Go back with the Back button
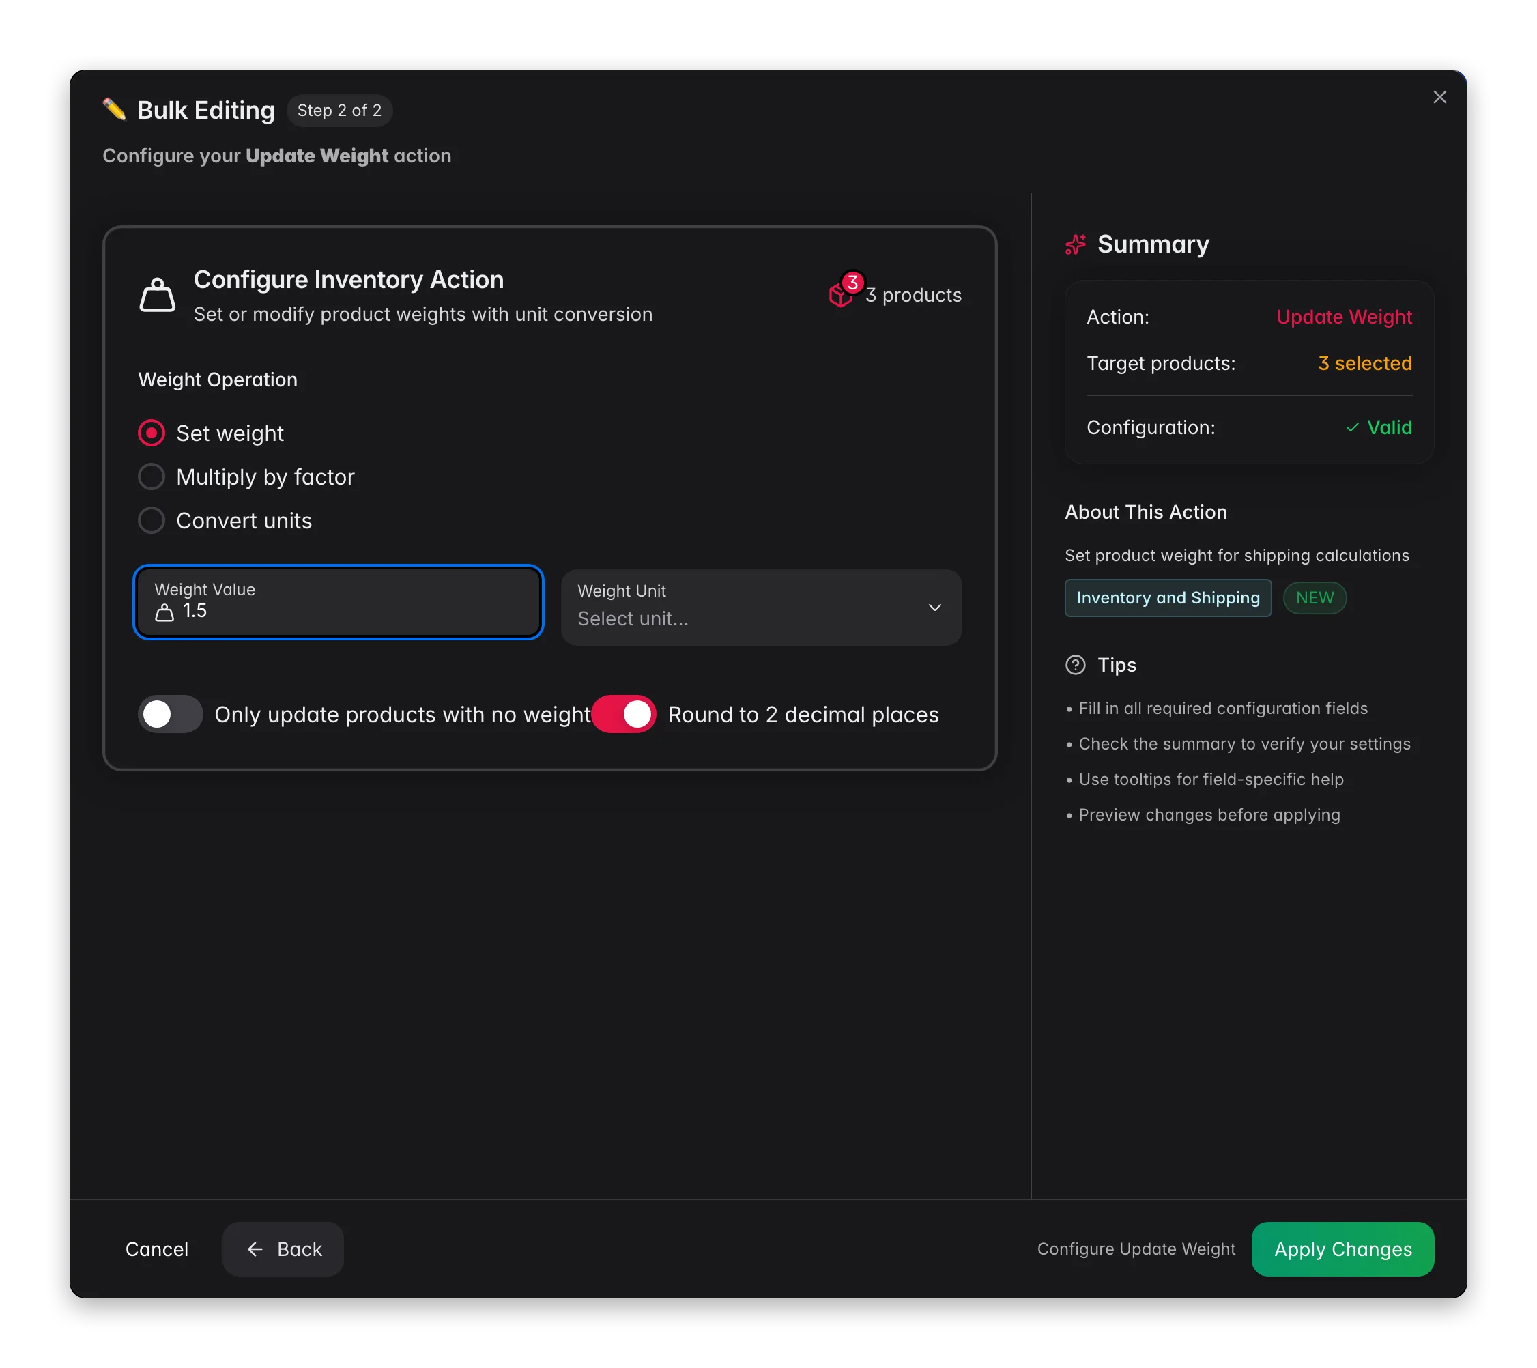Viewport: 1537px width, 1368px height. [x=283, y=1249]
